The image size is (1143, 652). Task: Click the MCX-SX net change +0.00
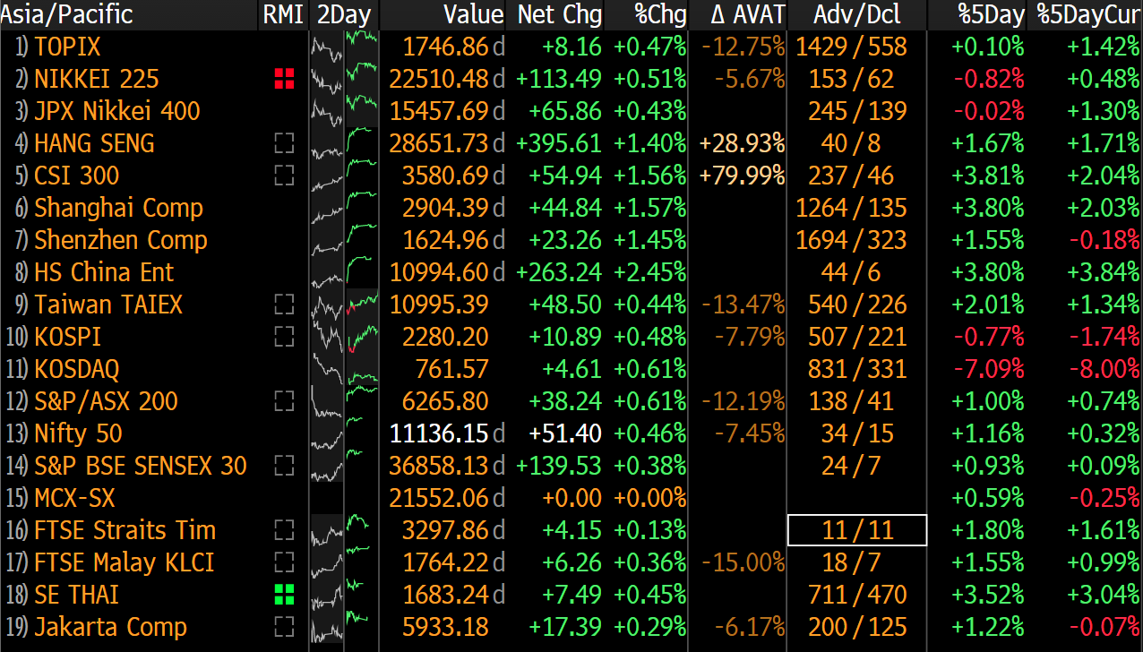(571, 498)
